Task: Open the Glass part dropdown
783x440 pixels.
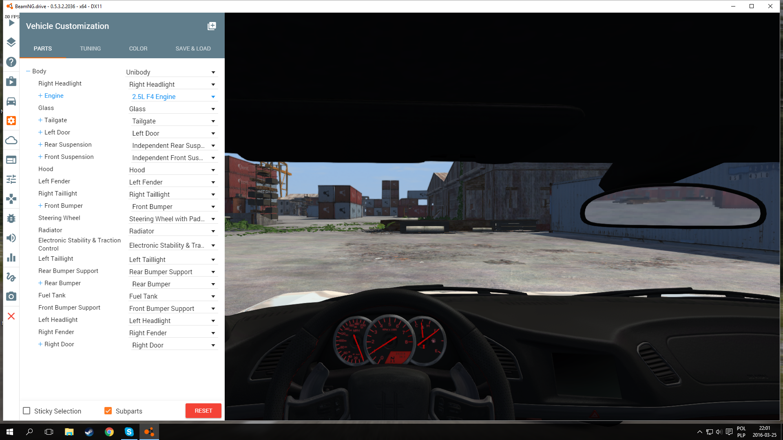Action: click(x=173, y=109)
